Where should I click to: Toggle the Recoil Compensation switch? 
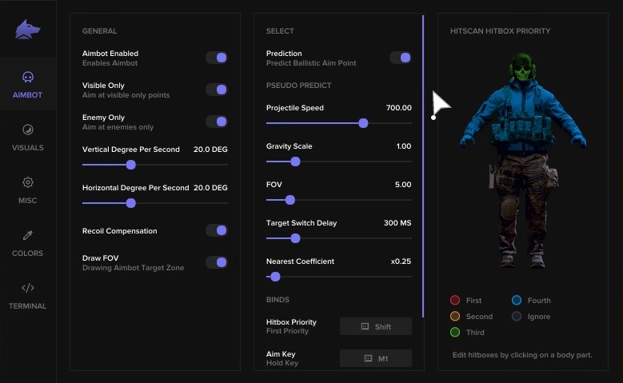217,230
